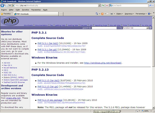Viewport: 155px width, 113px height.
Task: Download PHP 5.2.13 (tar.bz2)
Action: (49, 80)
